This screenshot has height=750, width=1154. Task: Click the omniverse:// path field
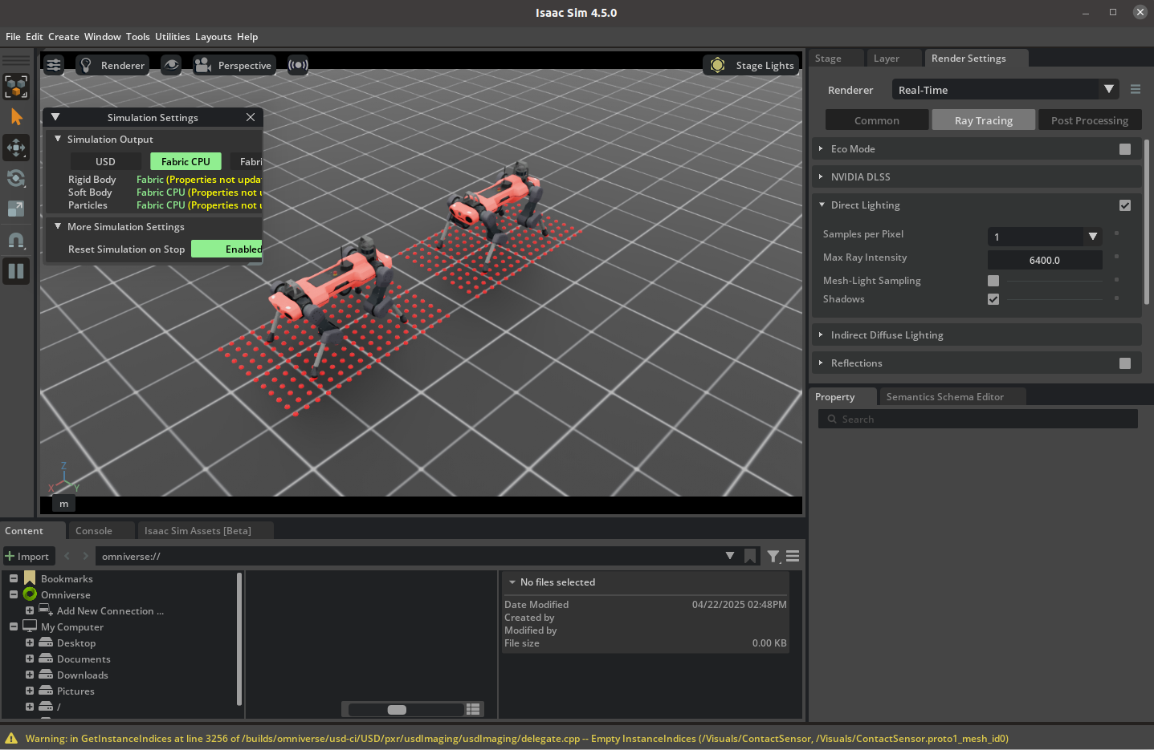tap(409, 556)
